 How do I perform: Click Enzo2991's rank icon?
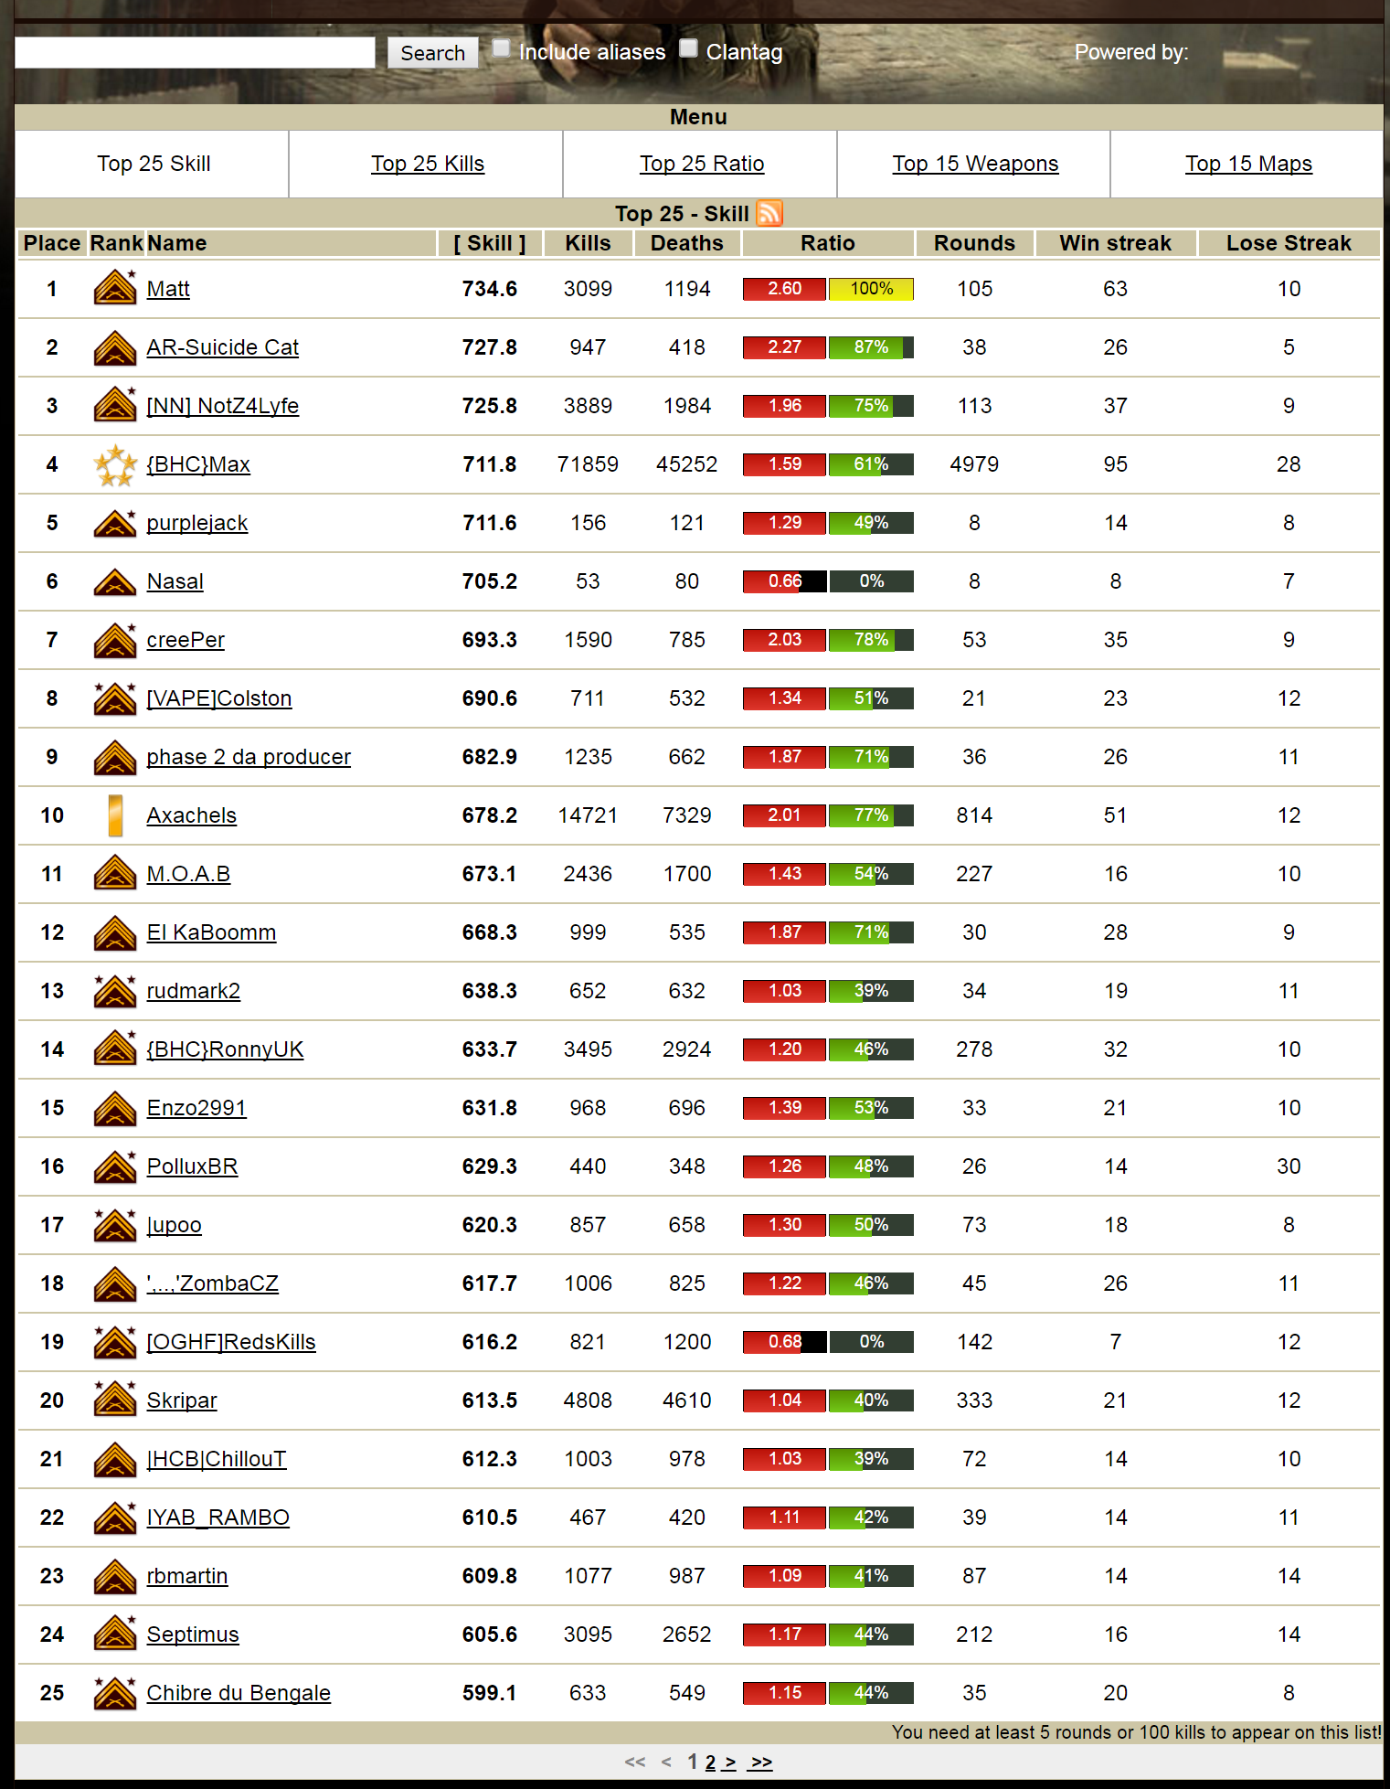click(115, 1108)
